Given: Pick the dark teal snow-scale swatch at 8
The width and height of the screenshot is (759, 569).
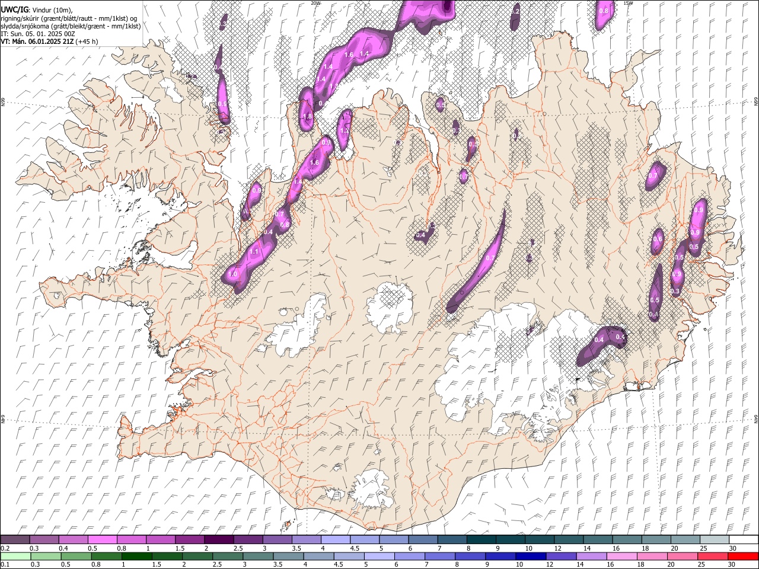Looking at the screenshot, I should 480,539.
